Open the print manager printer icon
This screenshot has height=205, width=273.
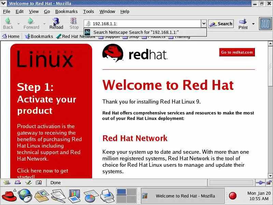click(x=107, y=196)
